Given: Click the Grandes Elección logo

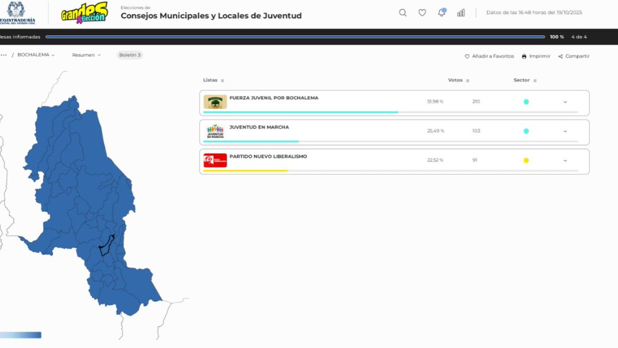Looking at the screenshot, I should 84,12.
